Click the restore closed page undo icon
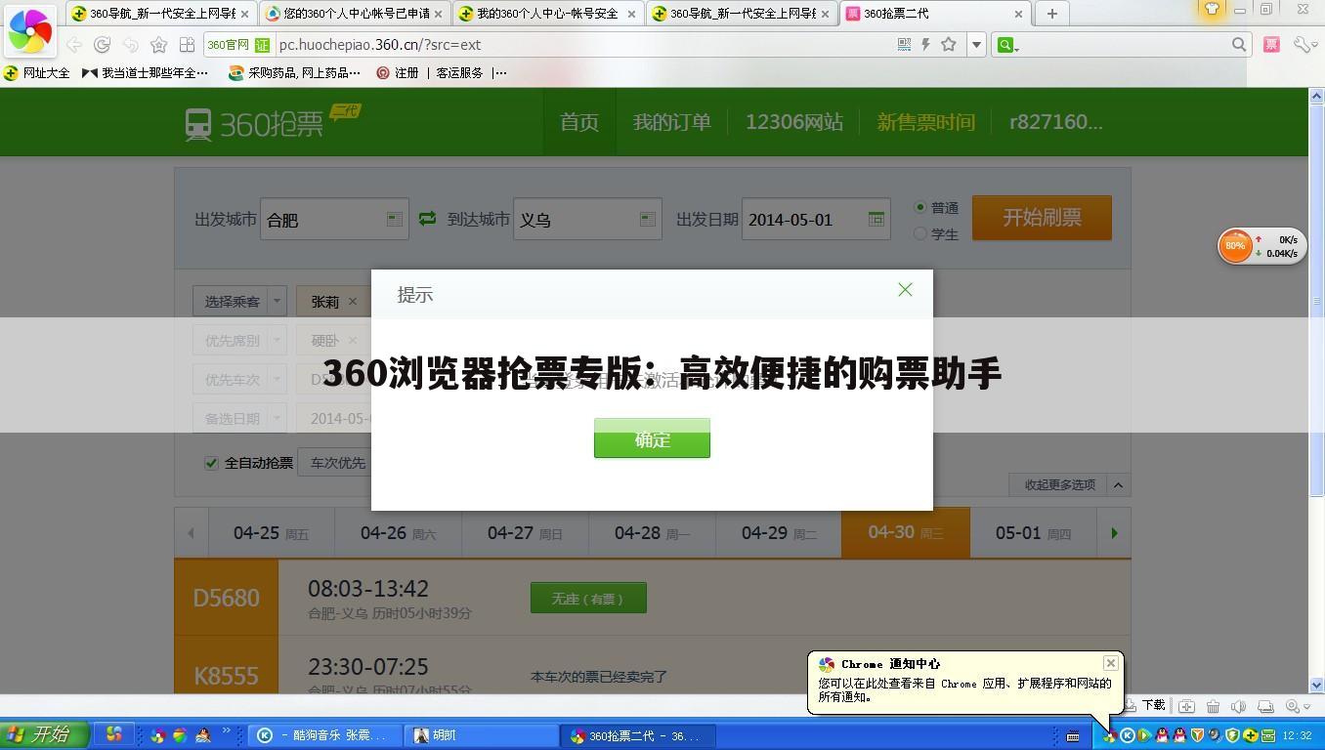Image resolution: width=1325 pixels, height=750 pixels. (x=130, y=44)
